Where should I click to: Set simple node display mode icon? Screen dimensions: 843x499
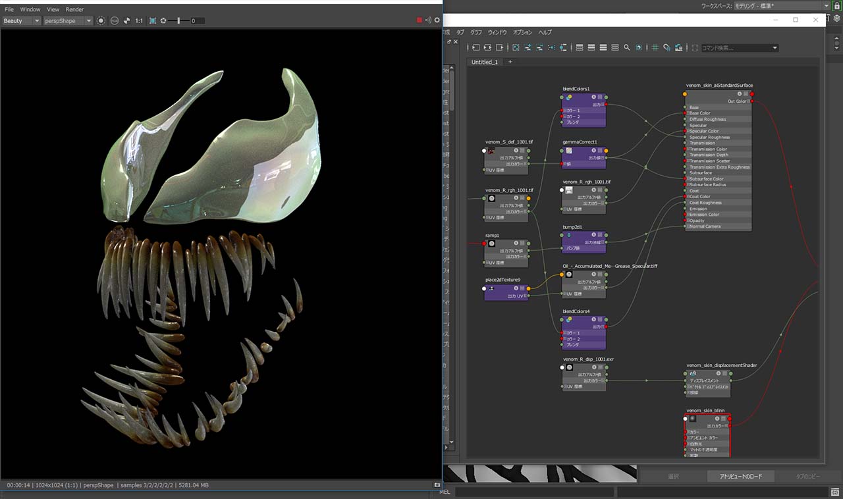pos(580,47)
